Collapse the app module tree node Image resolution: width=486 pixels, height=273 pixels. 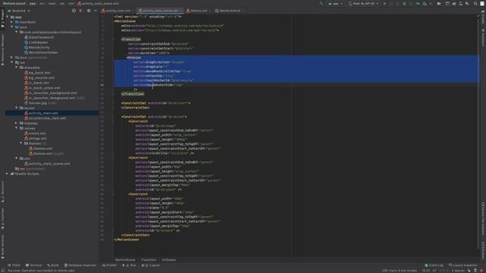(x=7, y=17)
